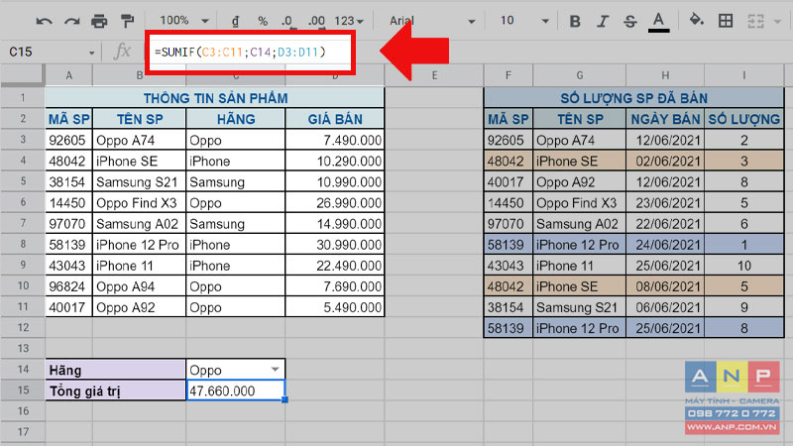Click the SỐ LƯỢNG header cell
The image size is (793, 446).
744,119
